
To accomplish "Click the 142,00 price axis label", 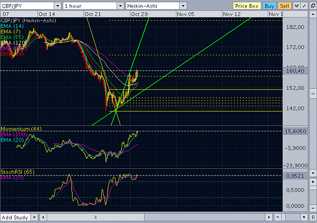I will (x=295, y=108).
